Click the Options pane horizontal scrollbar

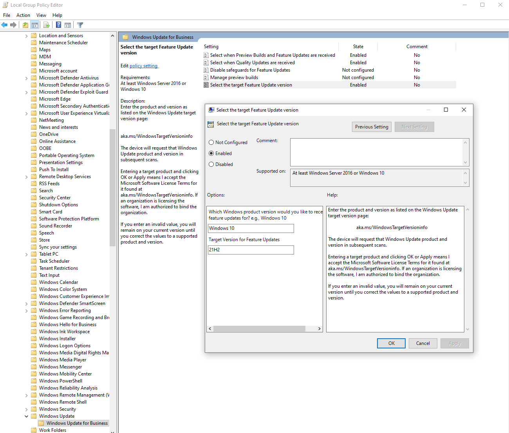[258, 329]
